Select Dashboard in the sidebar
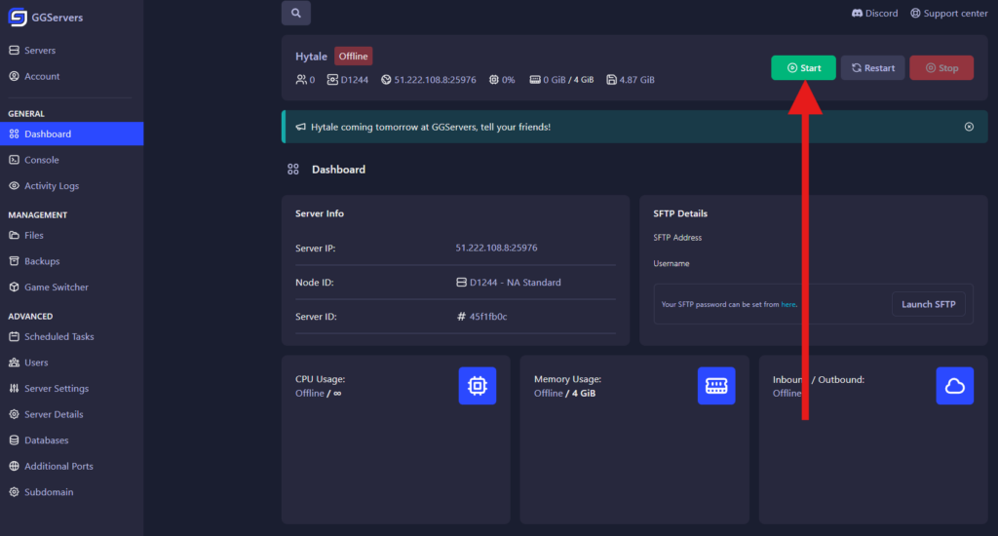This screenshot has height=536, width=998. tap(71, 134)
